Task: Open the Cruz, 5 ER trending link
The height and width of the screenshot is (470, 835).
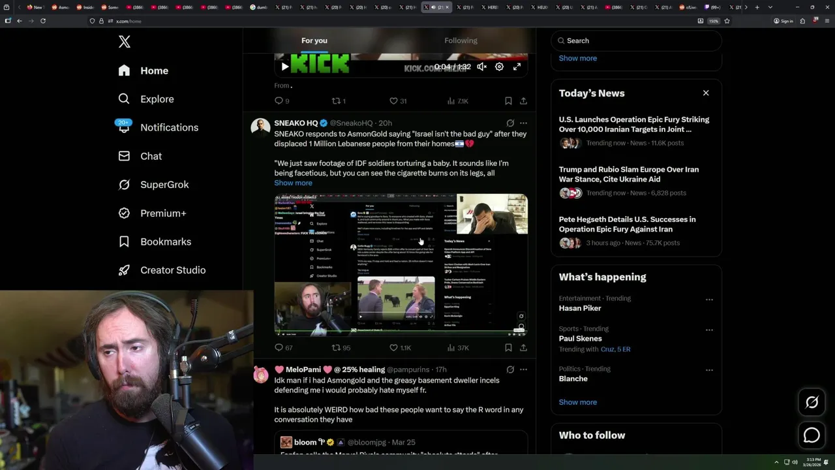Action: coord(615,349)
